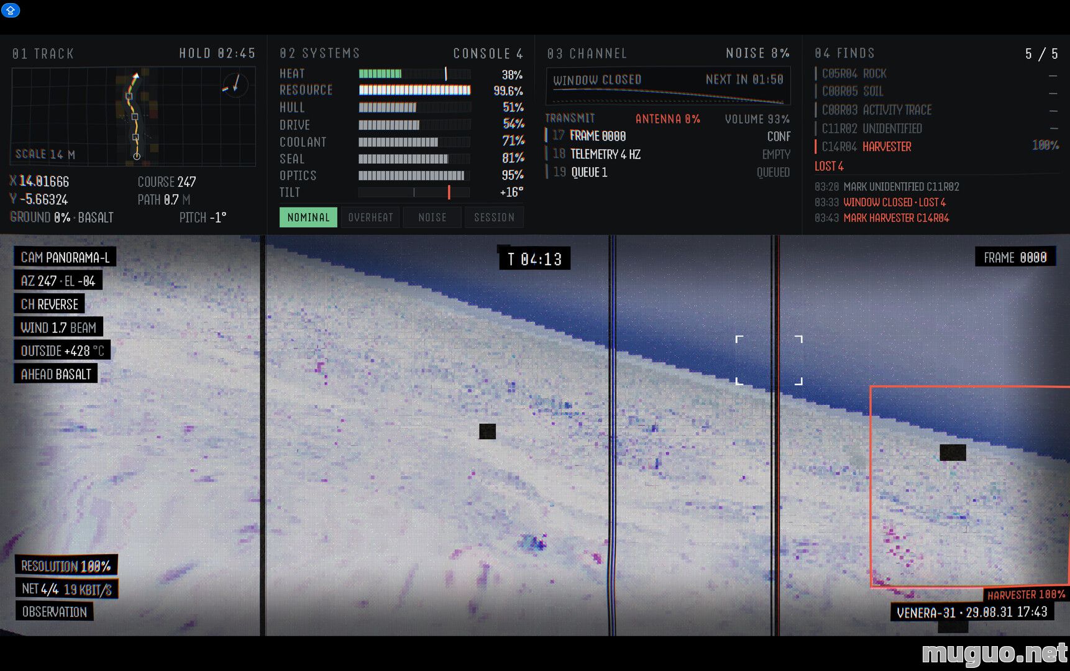The height and width of the screenshot is (671, 1070).
Task: Click the ANTENNA 0% readout
Action: (x=667, y=119)
